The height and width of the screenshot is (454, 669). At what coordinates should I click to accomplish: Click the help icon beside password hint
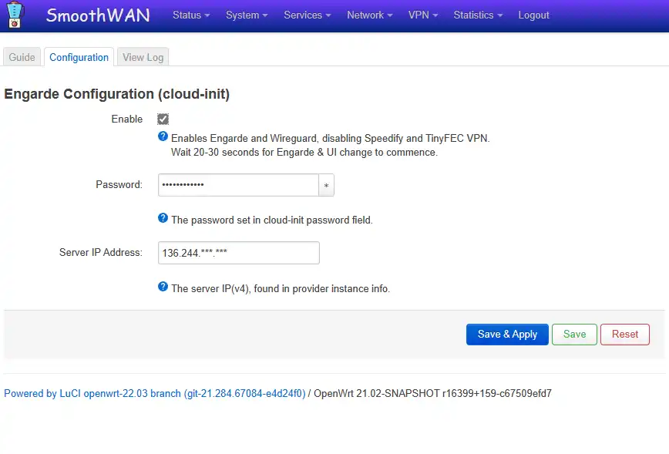click(x=163, y=218)
